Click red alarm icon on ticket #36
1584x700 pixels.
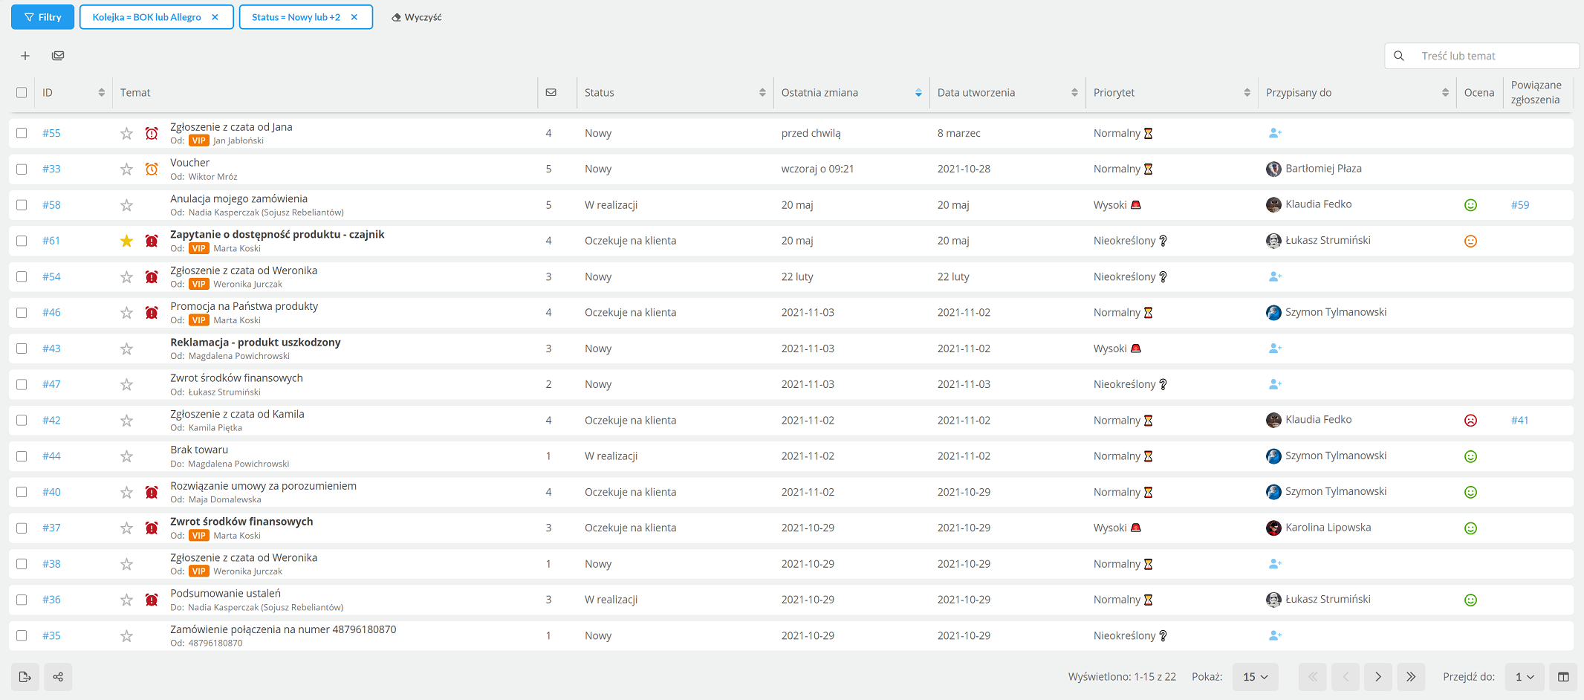[x=152, y=600]
